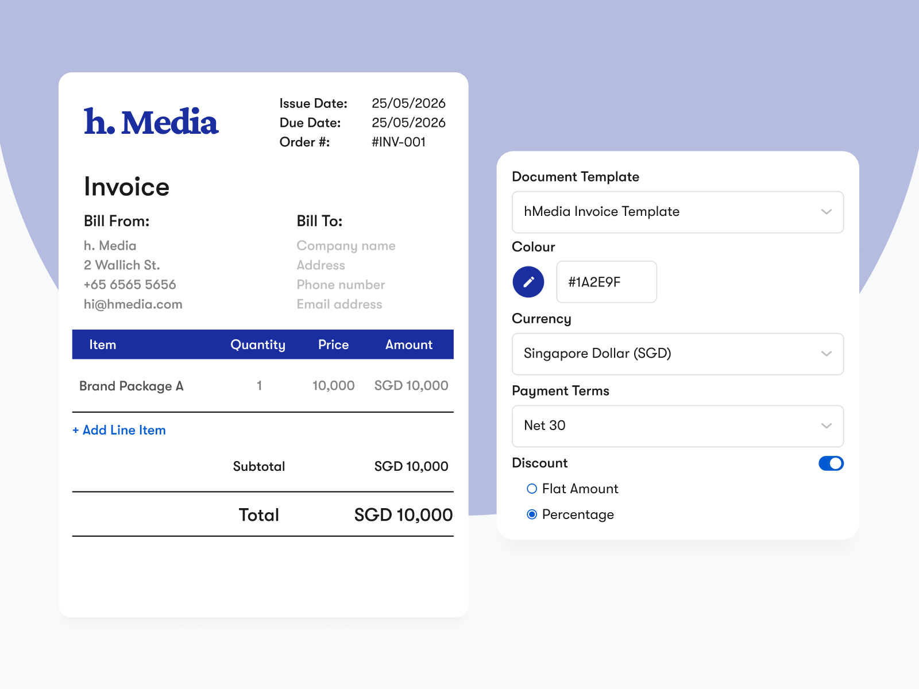The image size is (919, 689).
Task: Click the sender phone +65 6565 5656
Action: pyautogui.click(x=130, y=285)
